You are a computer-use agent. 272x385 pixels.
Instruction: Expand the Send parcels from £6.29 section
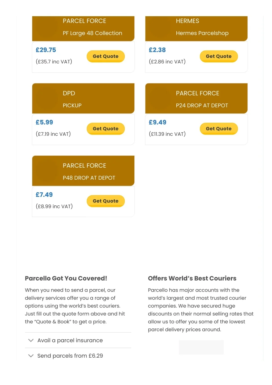point(70,356)
